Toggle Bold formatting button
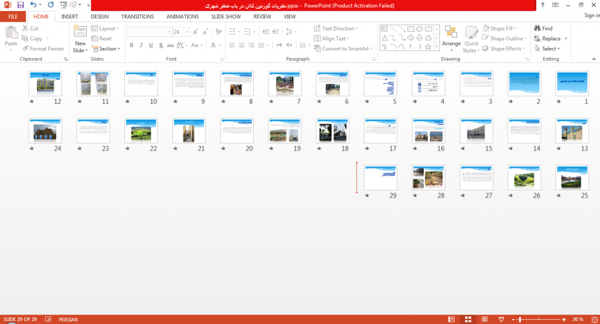The image size is (600, 324). point(131,45)
